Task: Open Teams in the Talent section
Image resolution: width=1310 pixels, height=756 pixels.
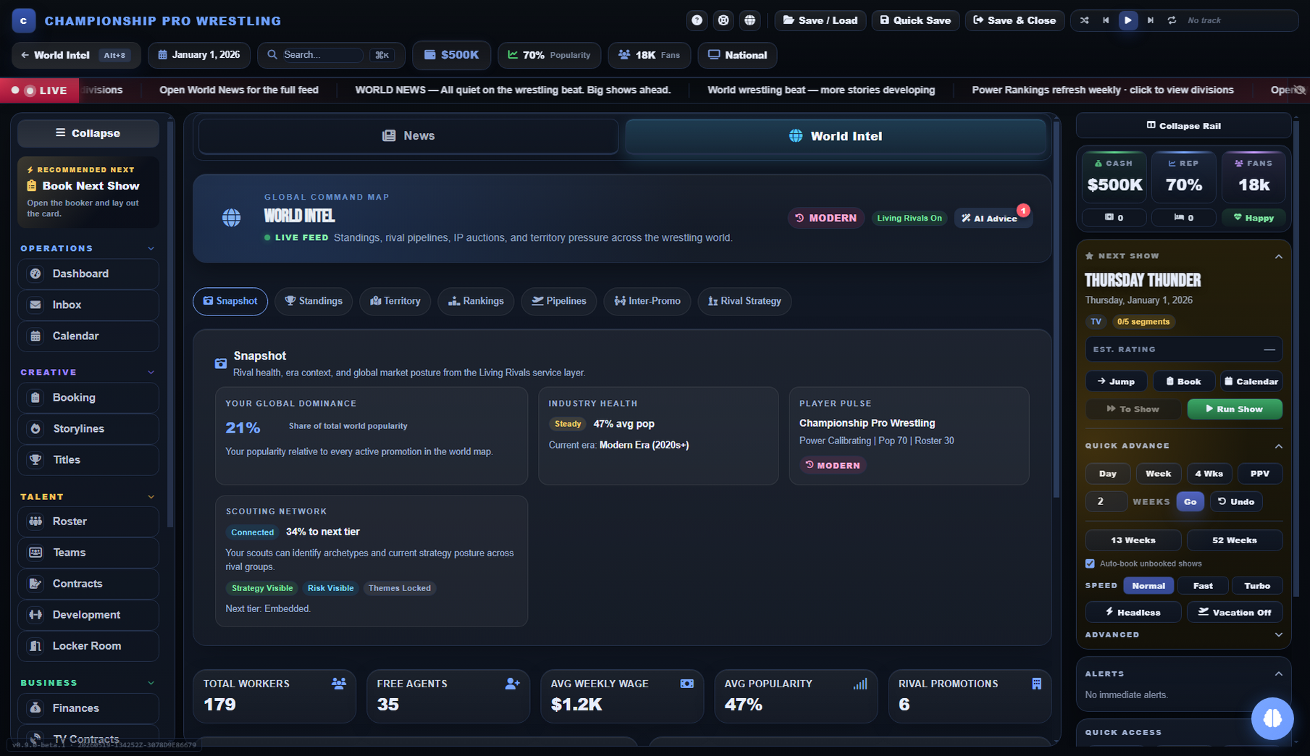Action: tap(88, 552)
